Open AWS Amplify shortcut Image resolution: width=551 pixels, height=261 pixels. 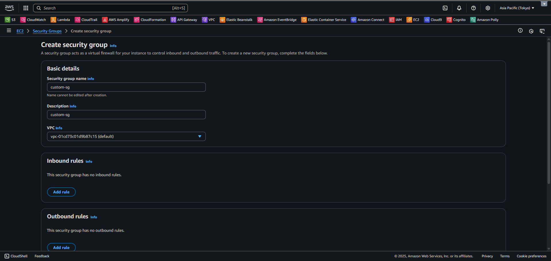116,20
